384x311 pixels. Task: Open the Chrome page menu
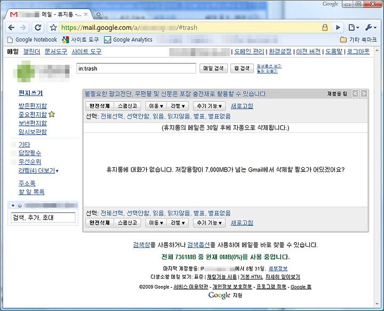coord(354,28)
